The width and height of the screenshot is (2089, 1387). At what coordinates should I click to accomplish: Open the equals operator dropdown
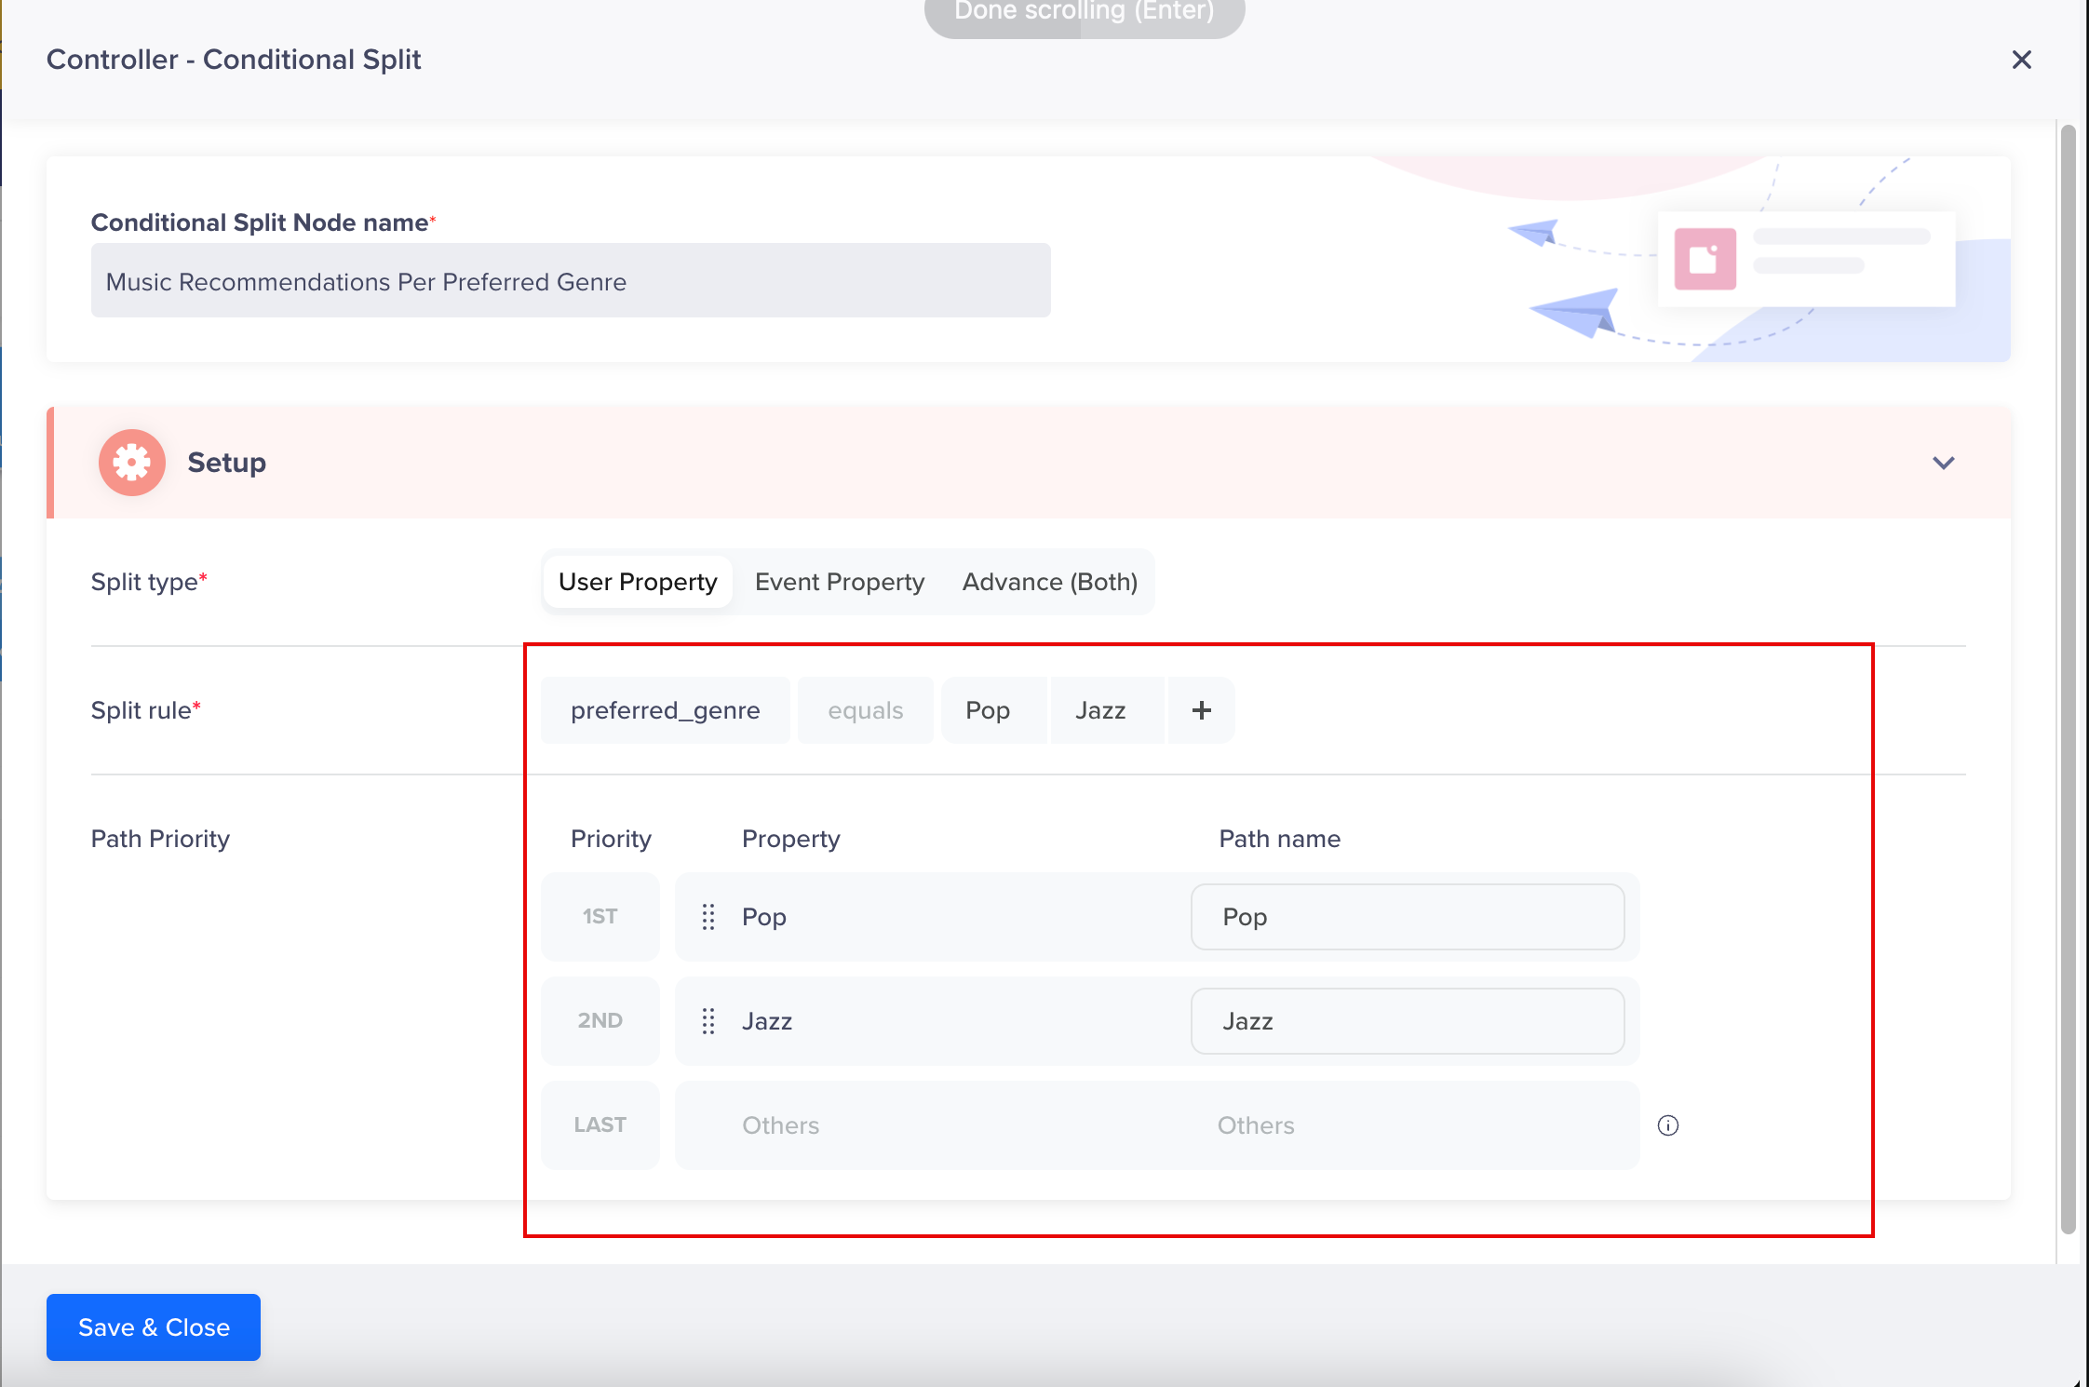coord(865,710)
